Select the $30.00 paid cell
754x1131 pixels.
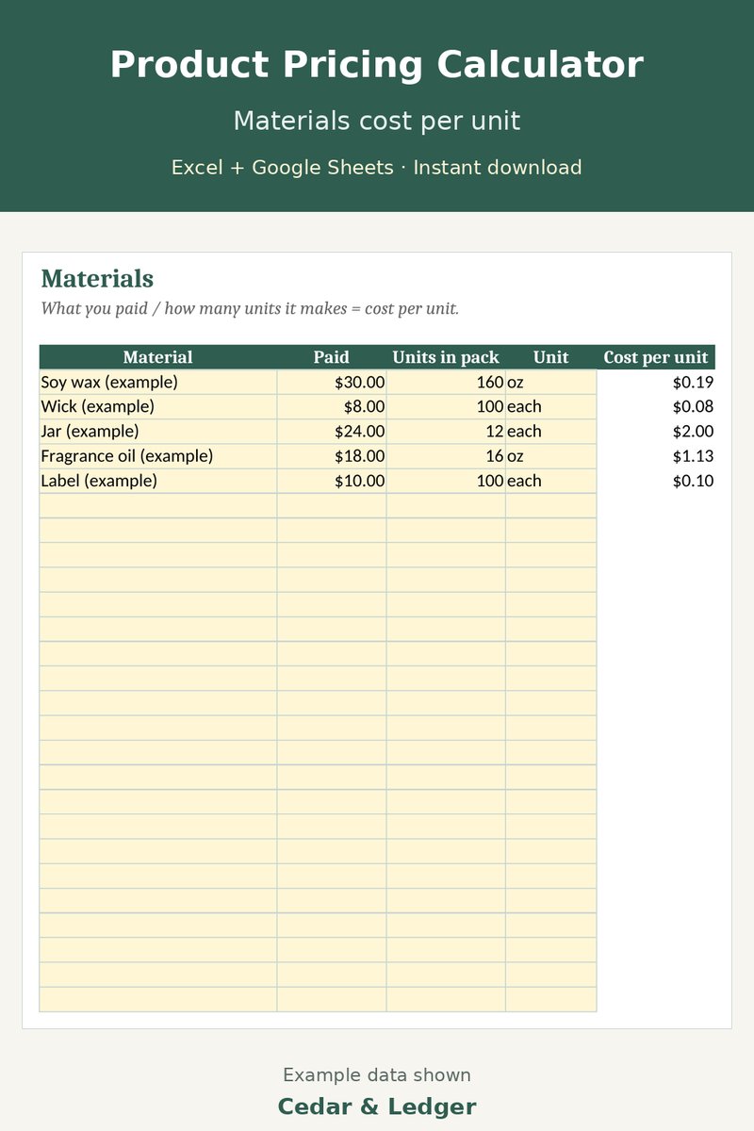332,383
